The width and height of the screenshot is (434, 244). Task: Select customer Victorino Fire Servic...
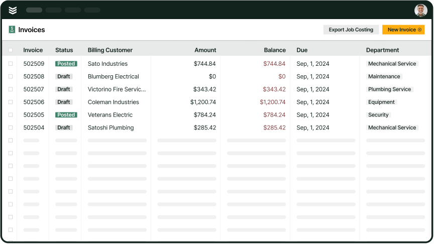point(117,89)
